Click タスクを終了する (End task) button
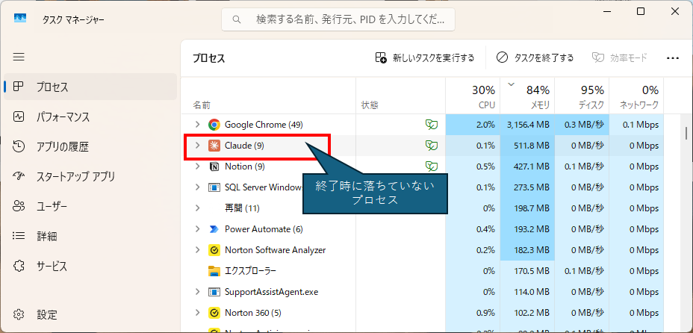The height and width of the screenshot is (333, 693). pyautogui.click(x=535, y=57)
